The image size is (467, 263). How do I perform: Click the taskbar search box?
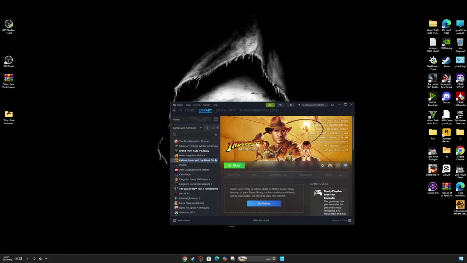(x=256, y=259)
